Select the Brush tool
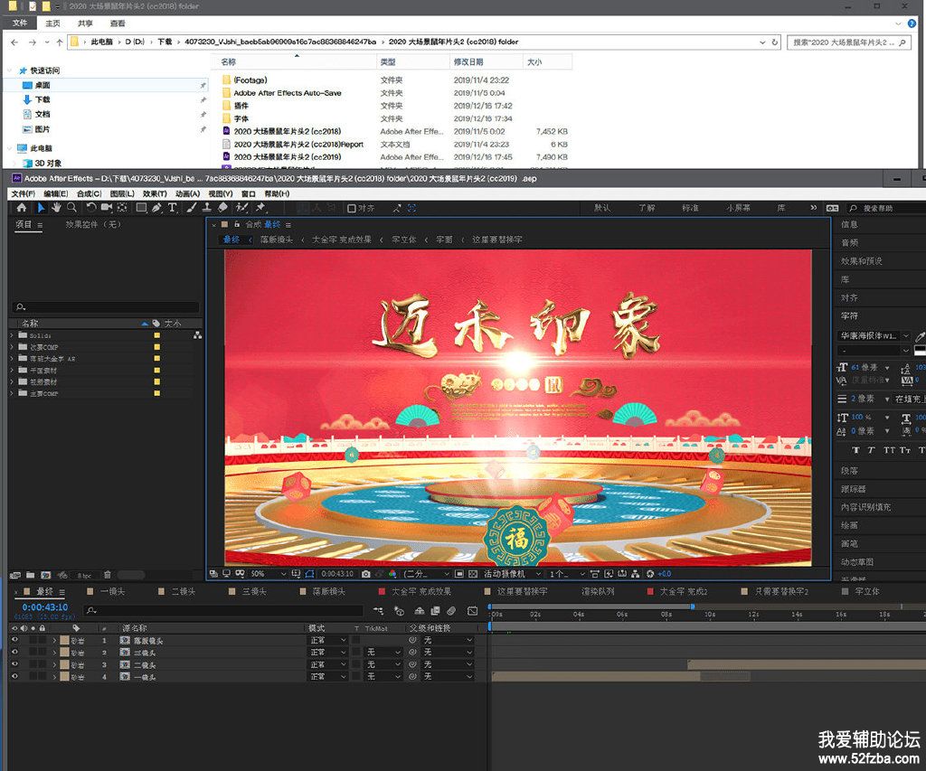The image size is (926, 771). (x=192, y=207)
